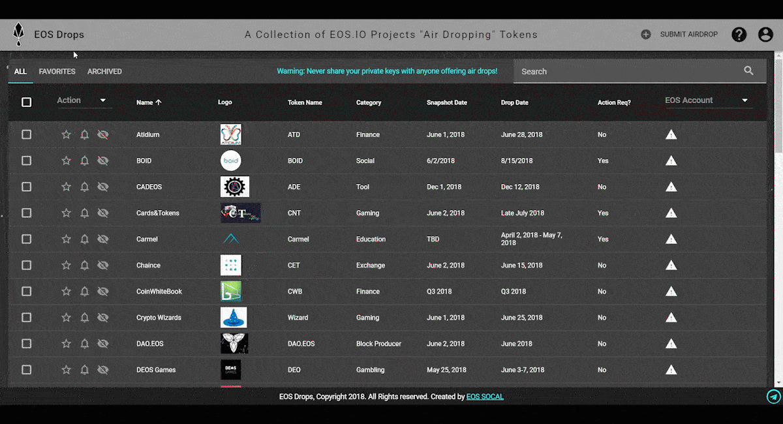The image size is (783, 424).
Task: Click the search magnifier icon
Action: click(748, 71)
